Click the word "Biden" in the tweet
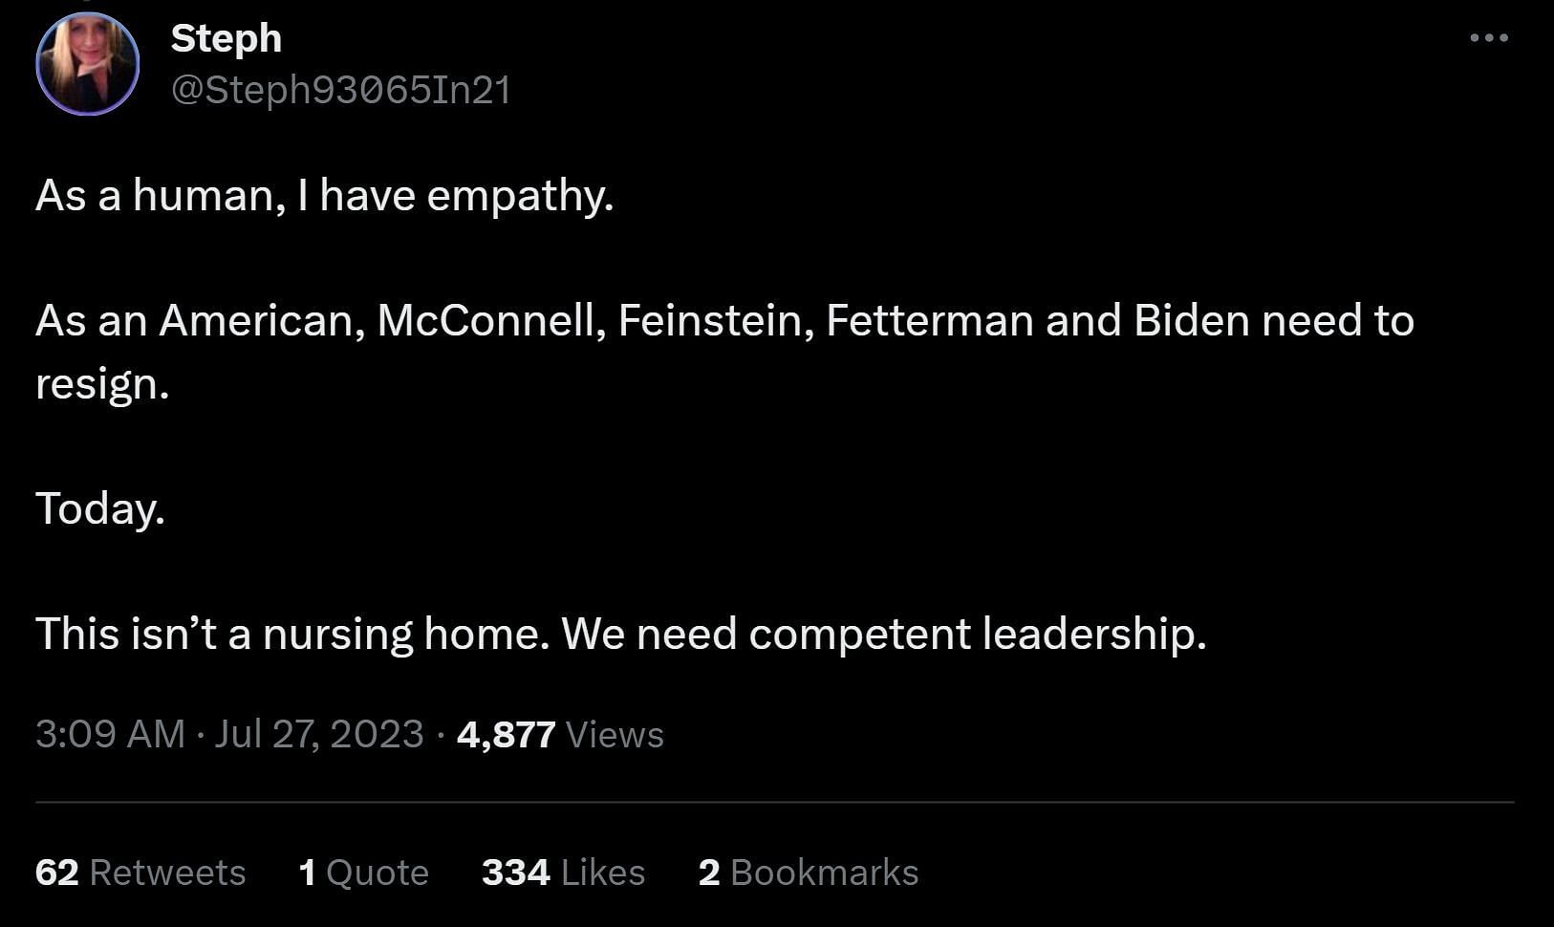The width and height of the screenshot is (1554, 927). click(1192, 321)
